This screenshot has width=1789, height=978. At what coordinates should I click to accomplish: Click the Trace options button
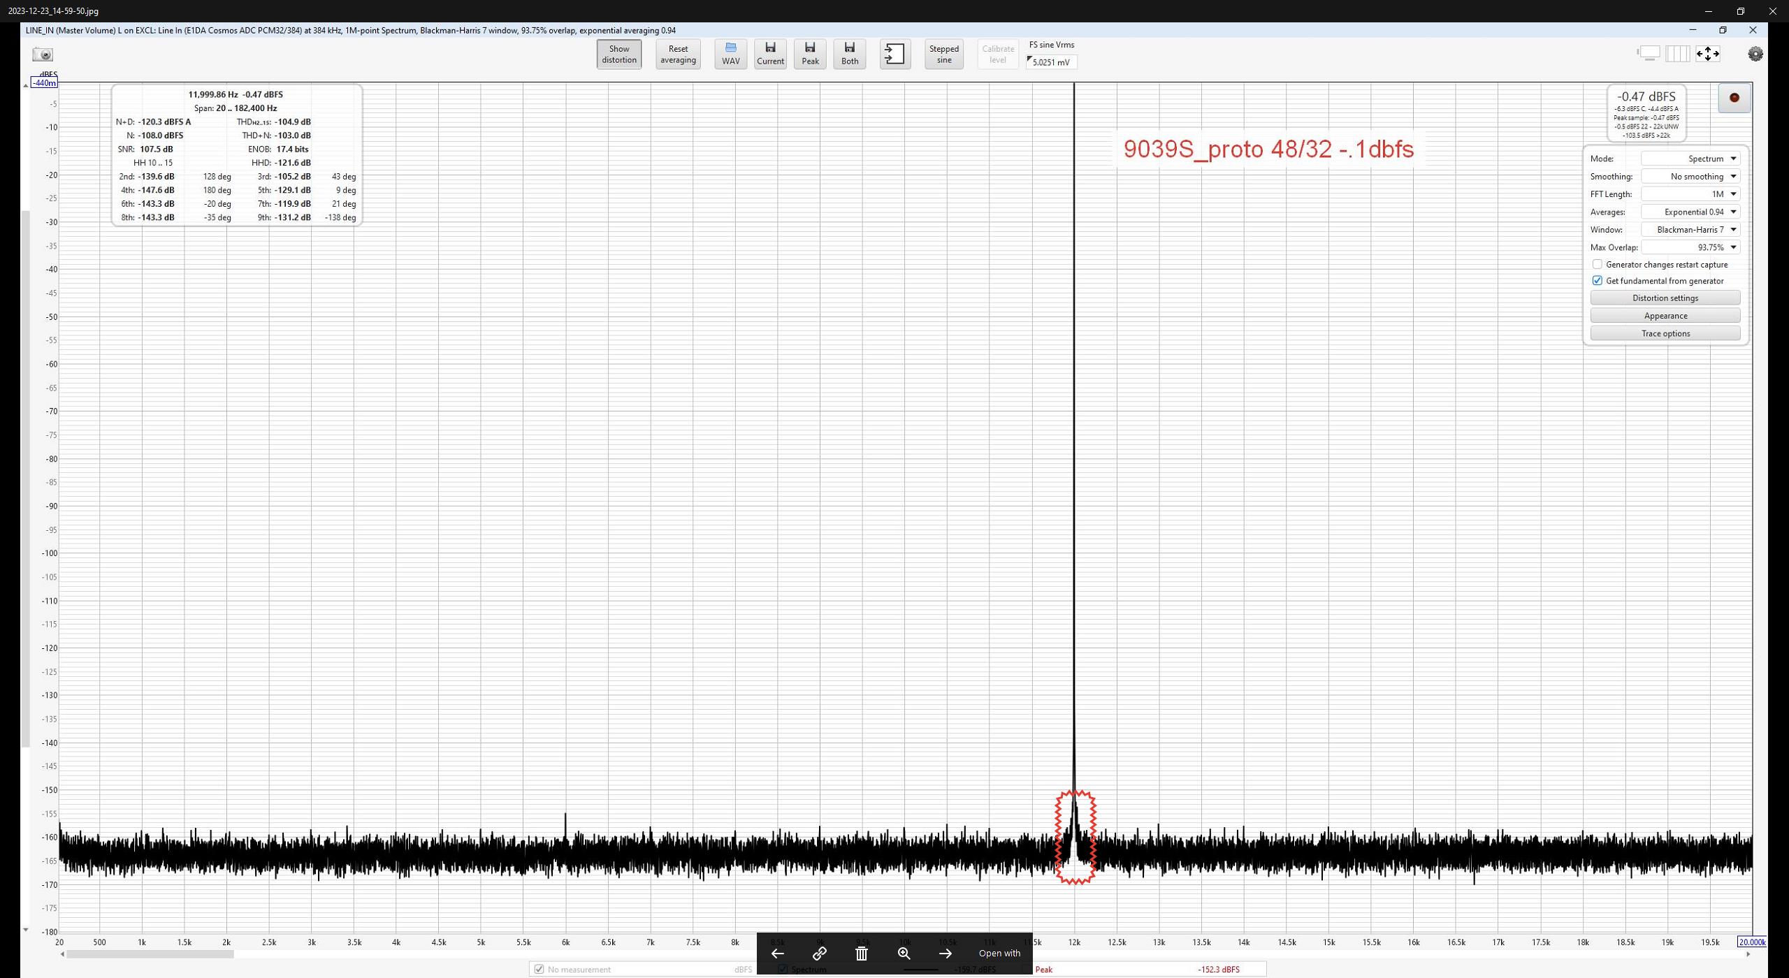pos(1665,334)
